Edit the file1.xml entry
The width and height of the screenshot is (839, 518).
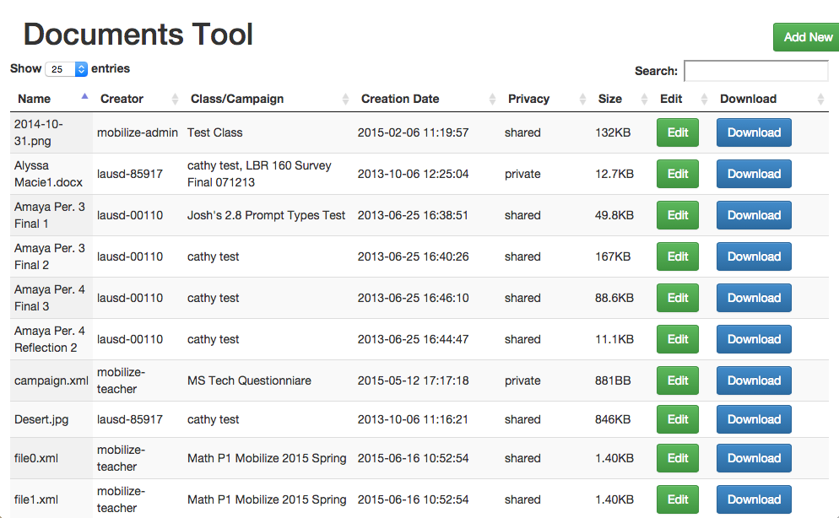pyautogui.click(x=678, y=499)
